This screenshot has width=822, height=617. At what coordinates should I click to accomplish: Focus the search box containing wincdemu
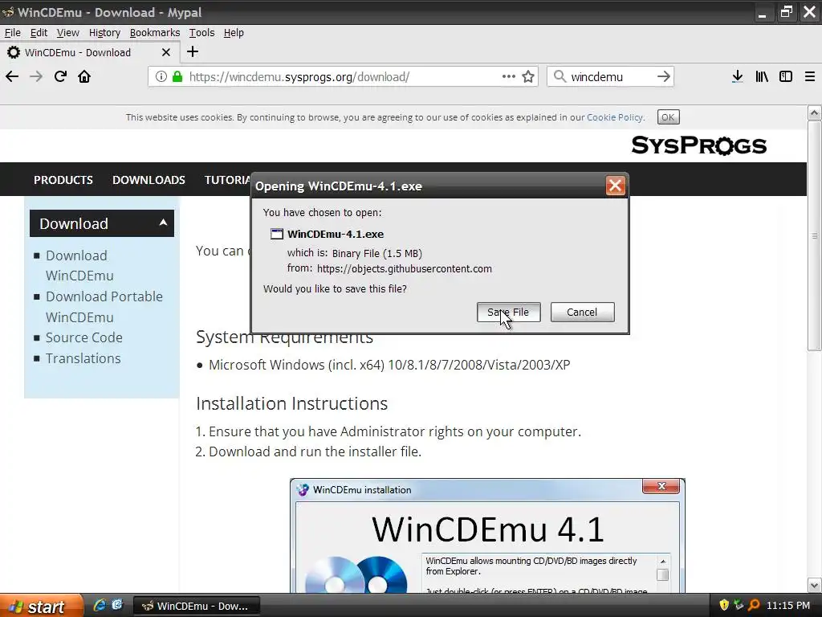611,76
